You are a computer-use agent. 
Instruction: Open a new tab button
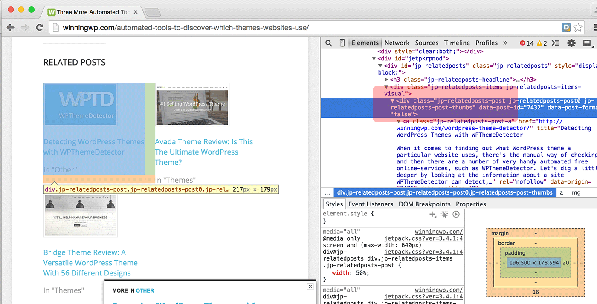click(x=152, y=11)
